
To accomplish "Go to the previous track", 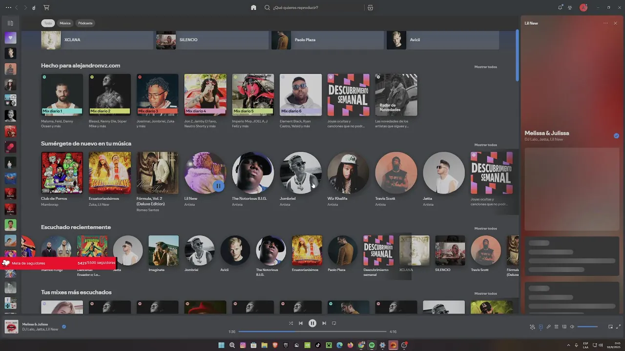I will (x=301, y=323).
